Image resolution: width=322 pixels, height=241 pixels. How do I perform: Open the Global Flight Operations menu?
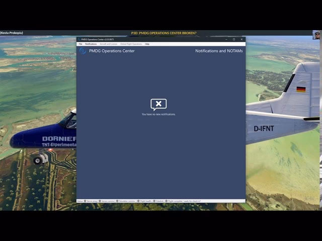point(131,44)
